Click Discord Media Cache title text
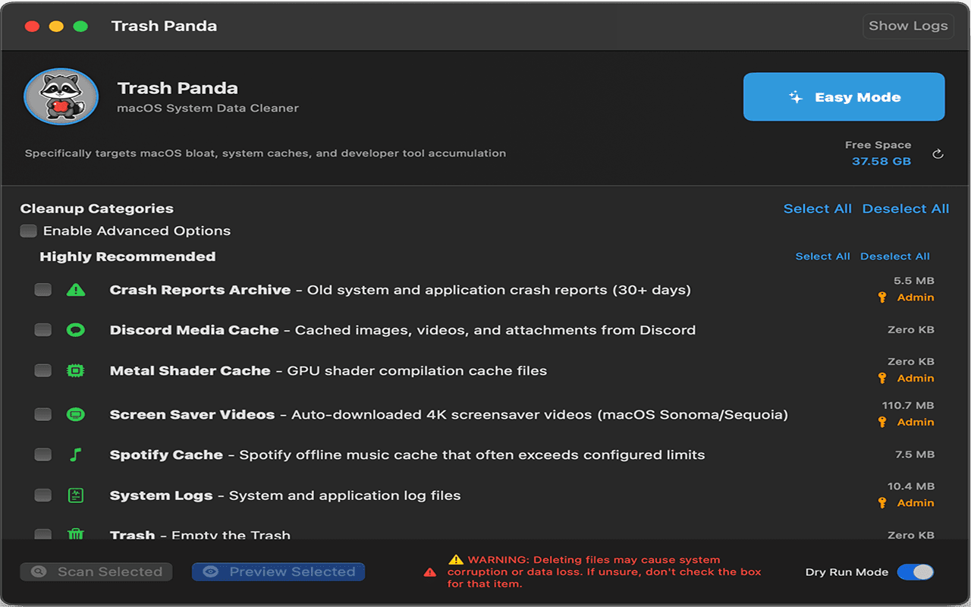The width and height of the screenshot is (971, 607). 194,330
